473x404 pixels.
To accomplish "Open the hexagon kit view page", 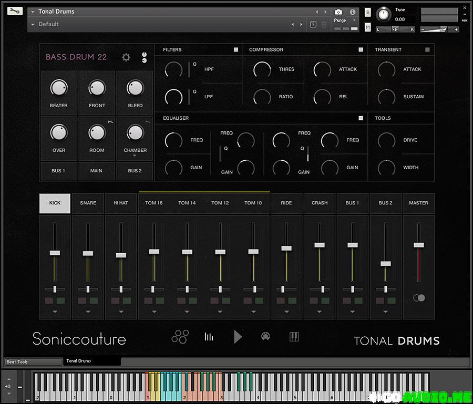I will 180,337.
